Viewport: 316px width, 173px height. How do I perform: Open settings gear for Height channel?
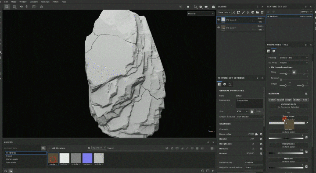[x=261, y=139]
